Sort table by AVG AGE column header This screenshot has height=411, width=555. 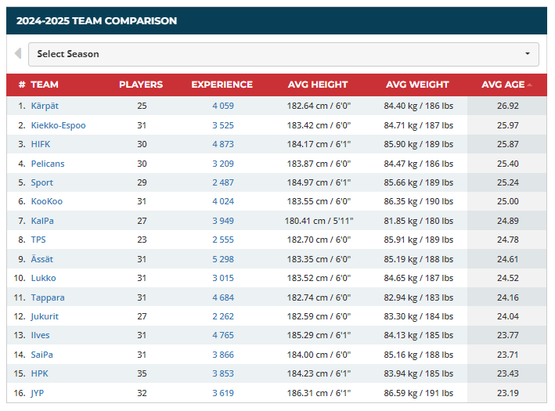click(x=503, y=85)
